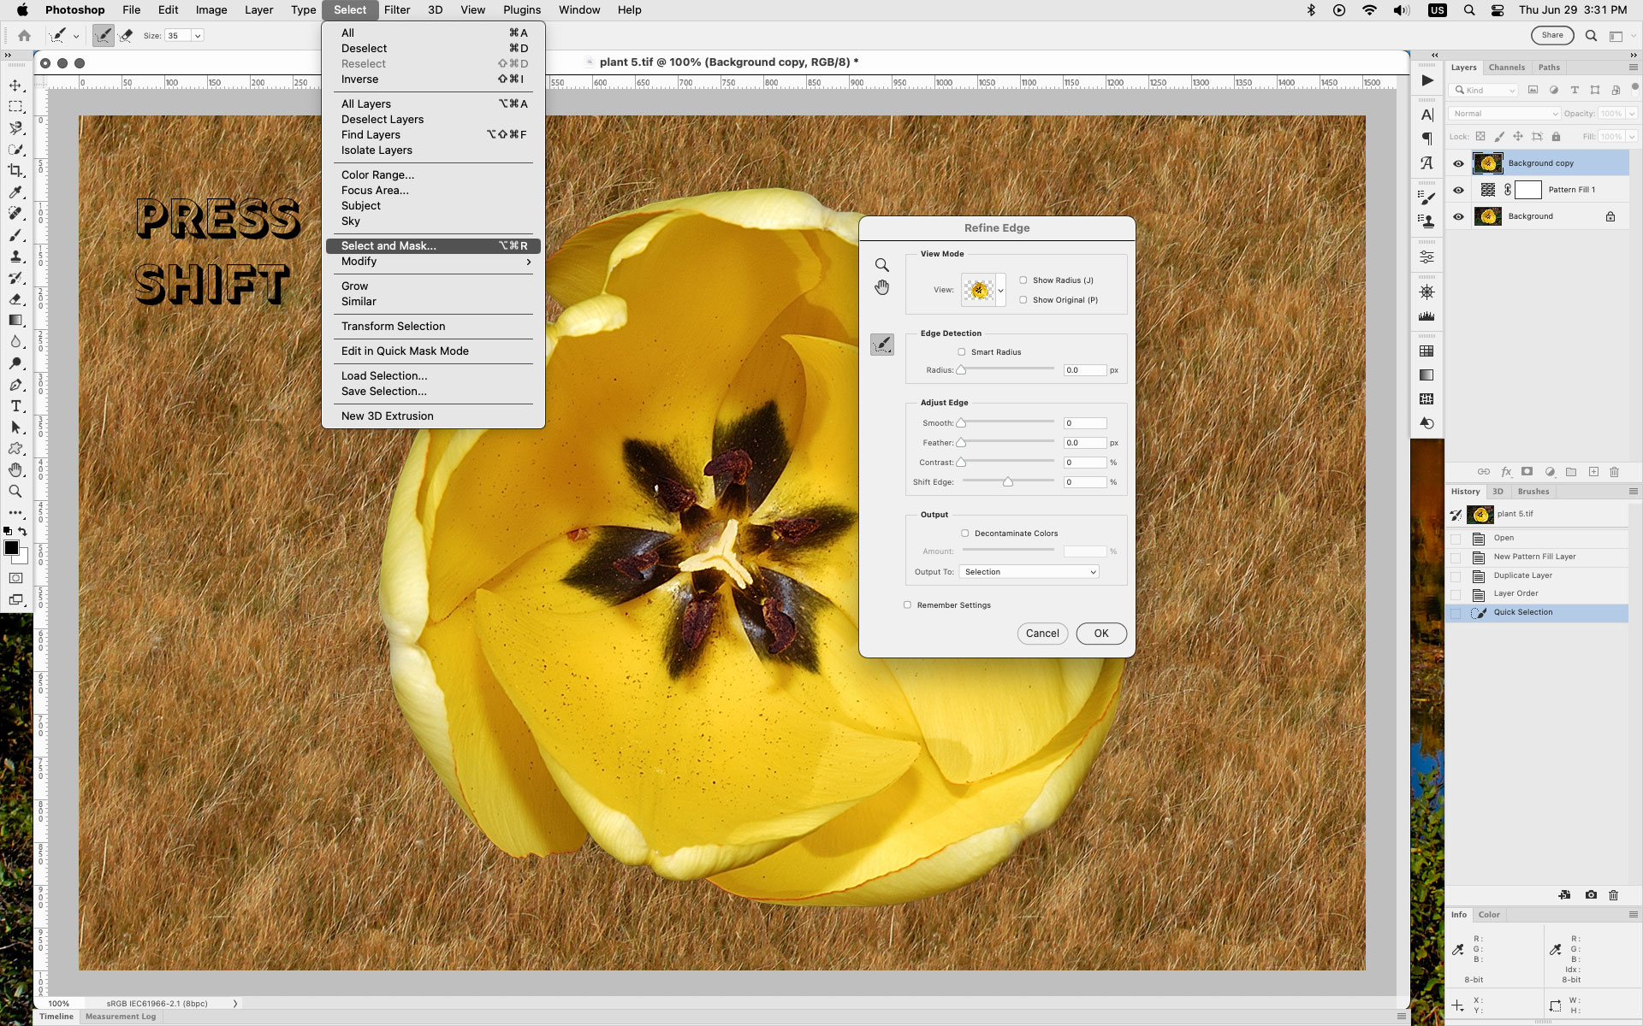This screenshot has height=1026, width=1643.
Task: Click Cancel in the Refine Edge dialog
Action: point(1042,634)
